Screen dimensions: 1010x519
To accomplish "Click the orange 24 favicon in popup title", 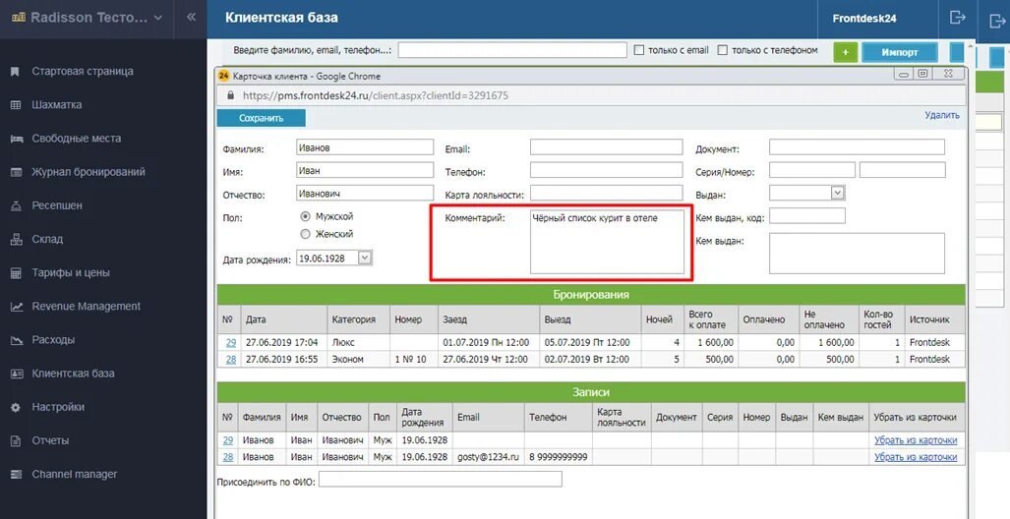I will point(223,76).
